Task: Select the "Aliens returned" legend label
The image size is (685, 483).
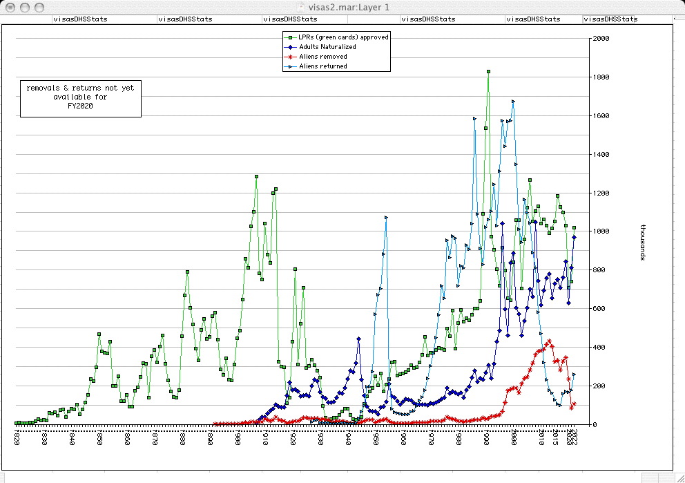Action: point(323,66)
